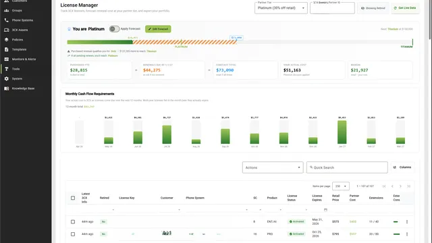Click the $44,275 renewals due value
Screen dimensions: 432x243
pos(151,70)
